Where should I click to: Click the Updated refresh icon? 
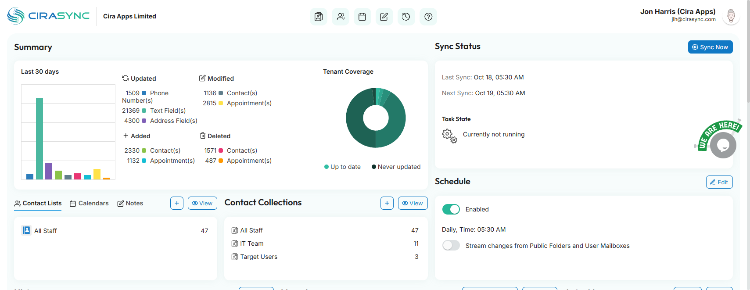tap(126, 78)
